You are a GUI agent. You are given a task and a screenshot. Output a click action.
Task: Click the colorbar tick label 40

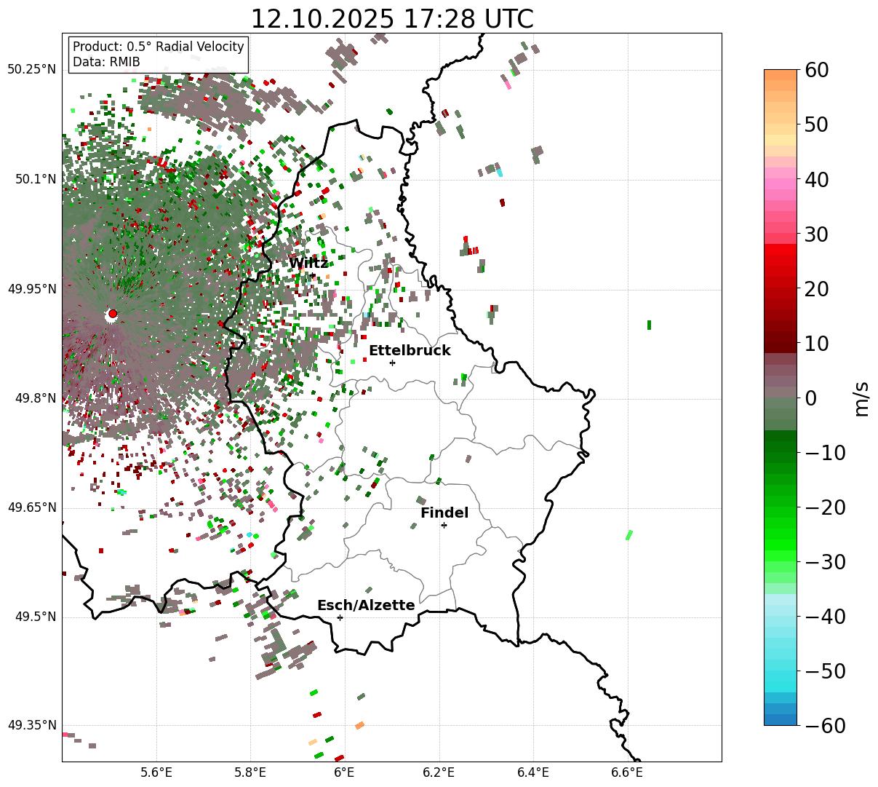(817, 179)
